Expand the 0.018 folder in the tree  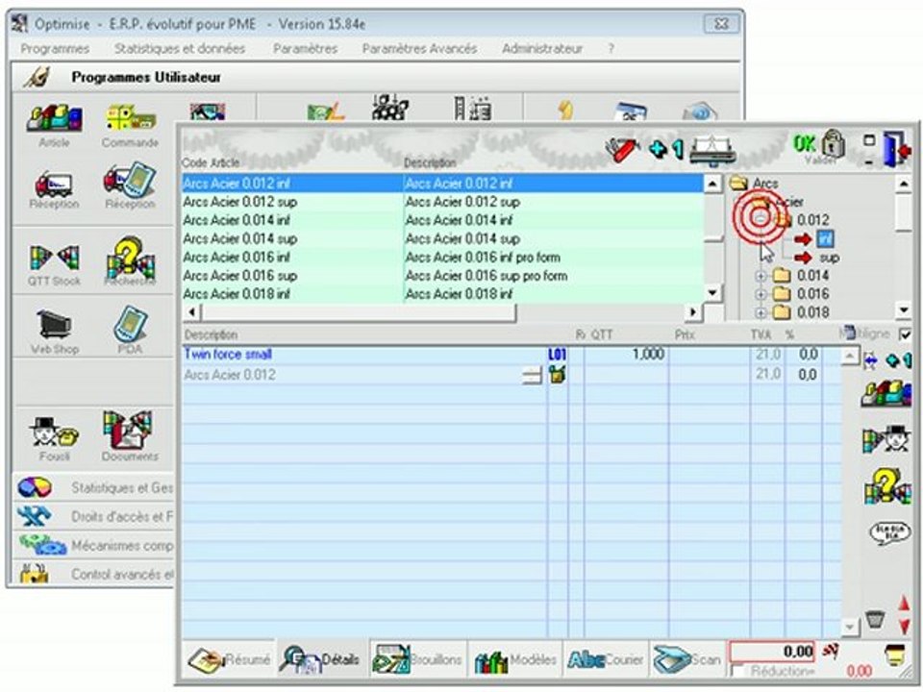[761, 312]
